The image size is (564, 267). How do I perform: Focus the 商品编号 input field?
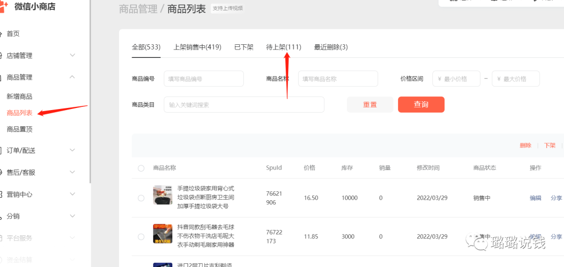point(204,79)
